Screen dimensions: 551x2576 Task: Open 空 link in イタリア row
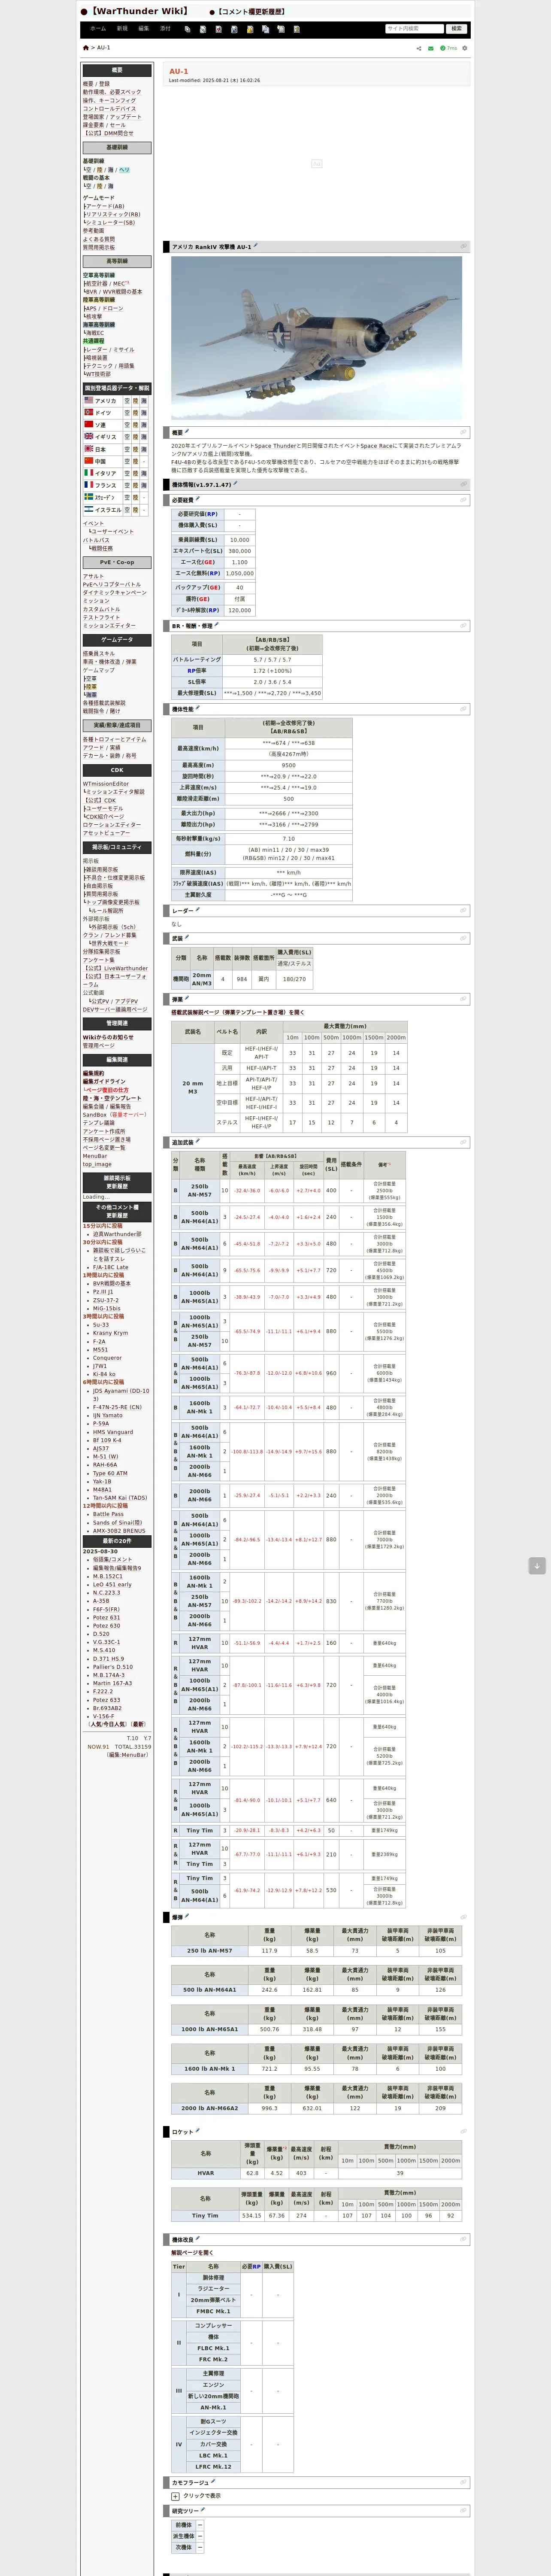tap(127, 473)
